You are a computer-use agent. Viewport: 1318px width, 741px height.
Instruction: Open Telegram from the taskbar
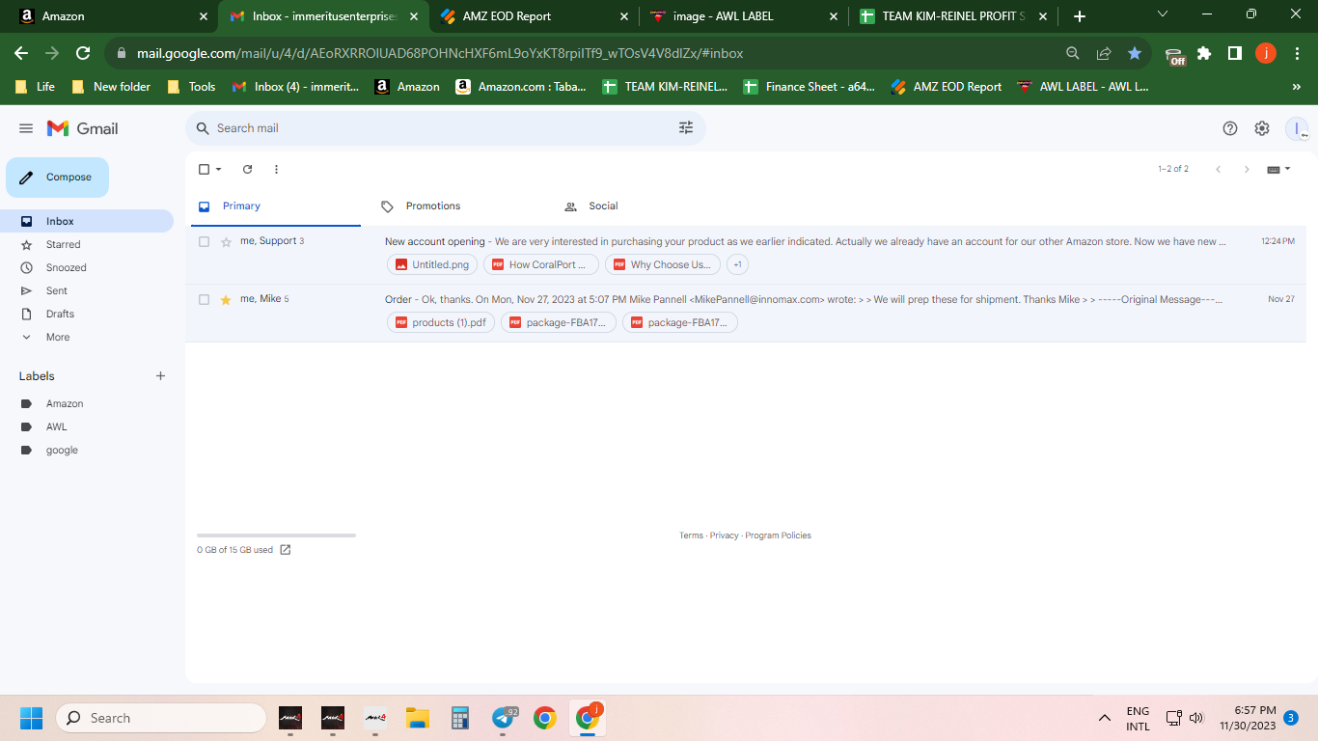(x=503, y=718)
